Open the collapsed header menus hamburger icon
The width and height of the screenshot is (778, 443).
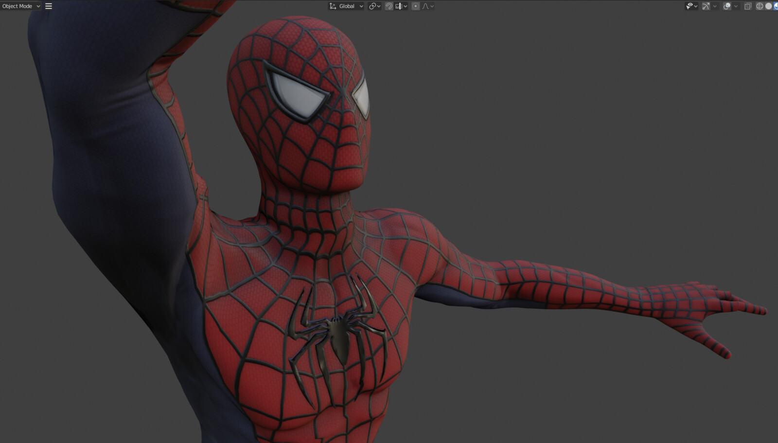point(49,6)
